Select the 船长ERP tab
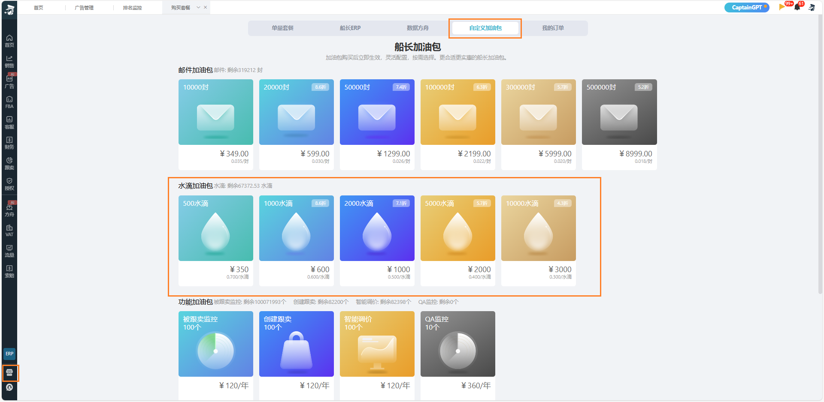 tap(350, 28)
